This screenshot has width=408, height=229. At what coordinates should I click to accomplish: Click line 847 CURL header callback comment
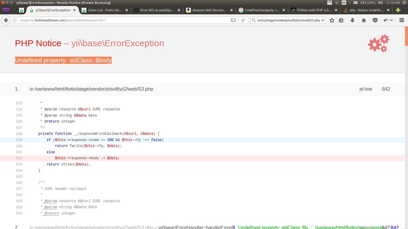[63, 189]
